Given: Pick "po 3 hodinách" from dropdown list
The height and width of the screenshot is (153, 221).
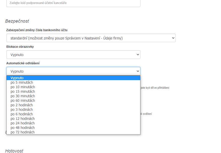Looking at the screenshot, I should point(22,110).
